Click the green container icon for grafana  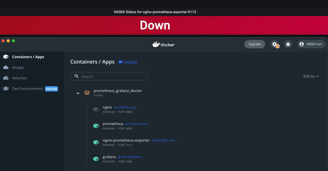[x=96, y=159]
